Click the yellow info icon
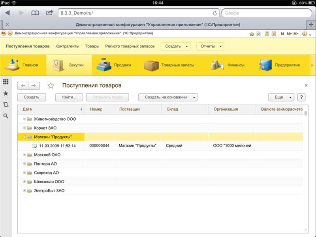Viewport: 316px width, 237px height. 305,34
